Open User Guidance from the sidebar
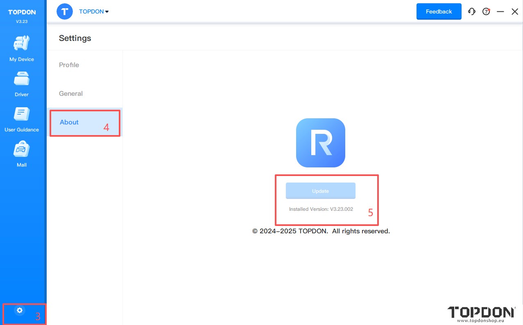This screenshot has height=325, width=523. point(22,119)
